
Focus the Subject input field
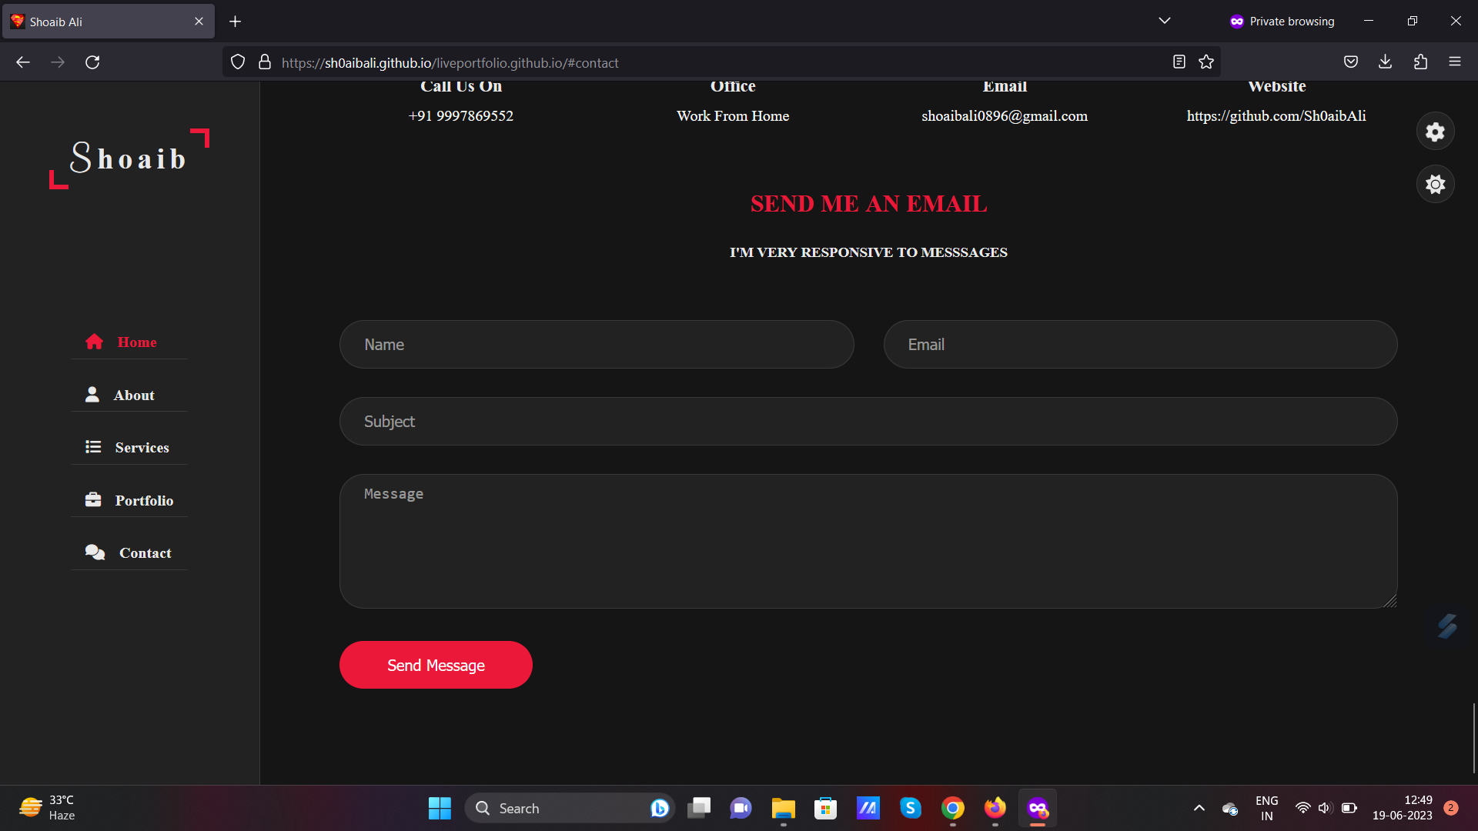point(868,422)
